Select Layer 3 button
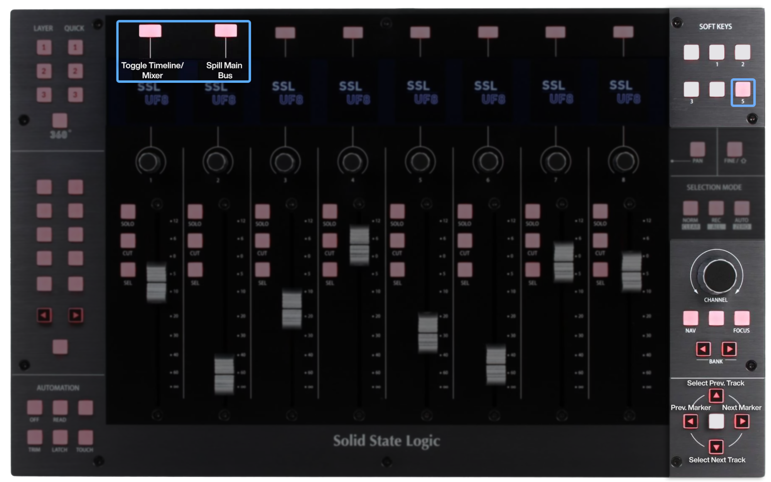 coord(44,94)
